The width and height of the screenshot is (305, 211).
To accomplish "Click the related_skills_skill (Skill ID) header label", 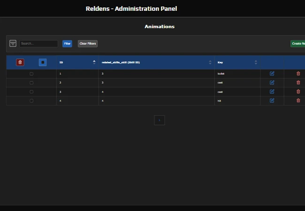I will [121, 62].
